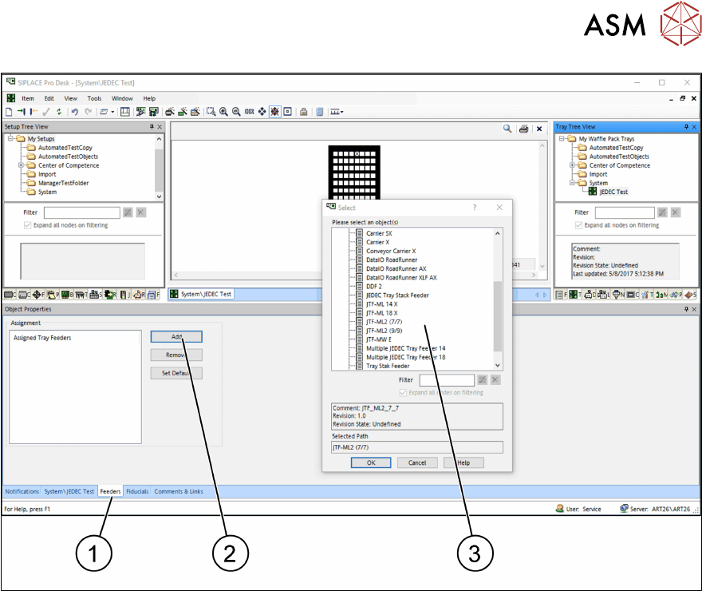702x591 pixels.
Task: Switch to the Feeders tab
Action: coord(110,491)
